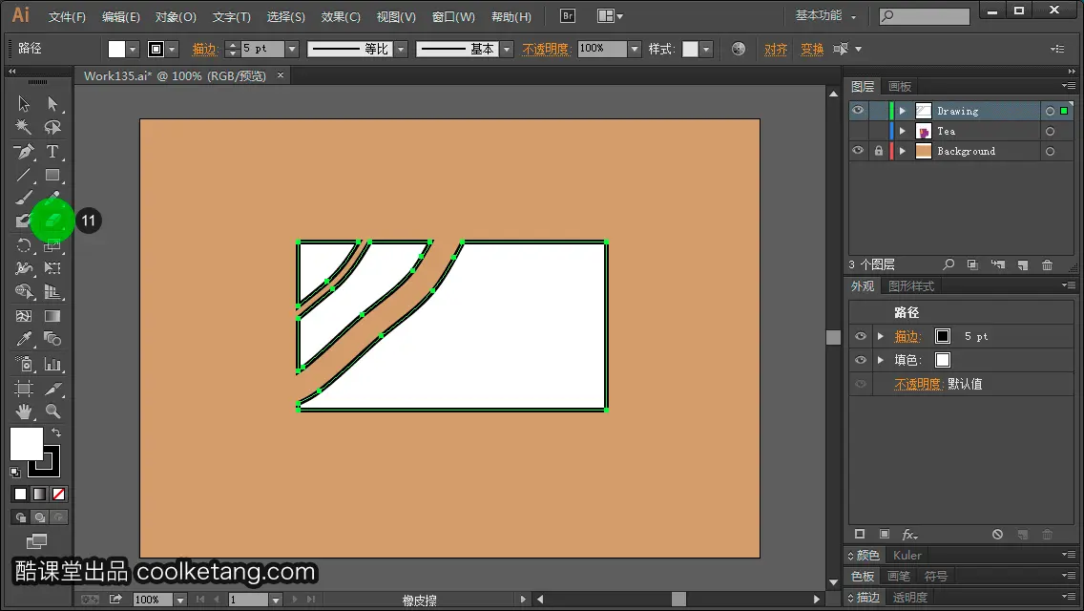Select the Symbol Sprayer tool
The height and width of the screenshot is (611, 1084).
(x=24, y=364)
